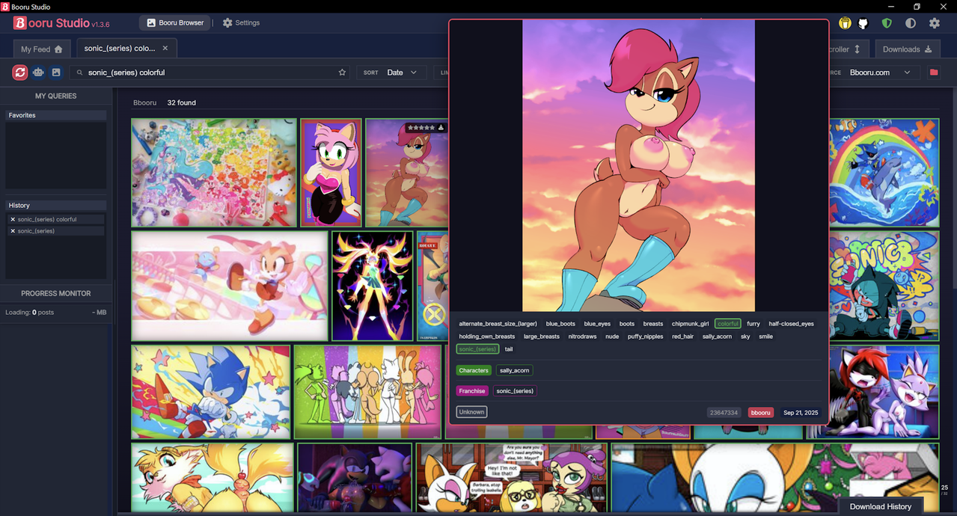Click the 'boots' tag

tap(627, 324)
